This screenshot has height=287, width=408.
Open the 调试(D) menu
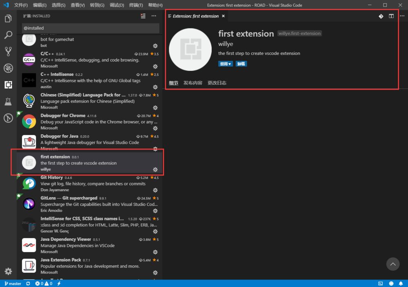[117, 5]
